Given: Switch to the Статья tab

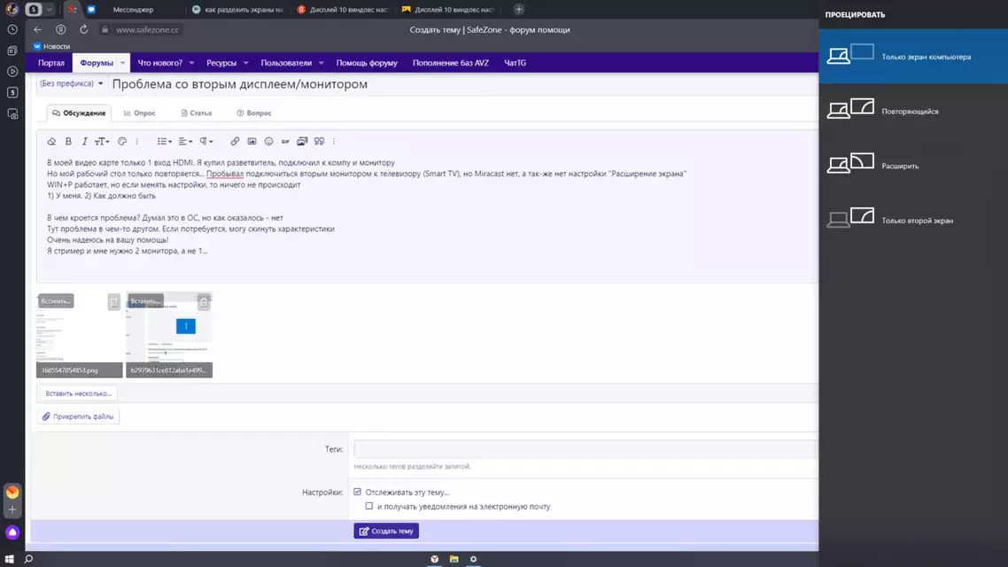Looking at the screenshot, I should pyautogui.click(x=196, y=113).
